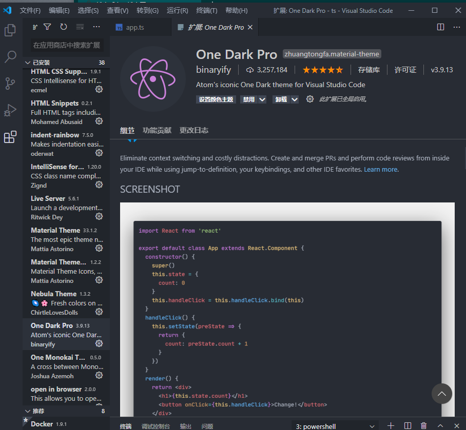Switch to 输出 output panel tab

point(186,426)
